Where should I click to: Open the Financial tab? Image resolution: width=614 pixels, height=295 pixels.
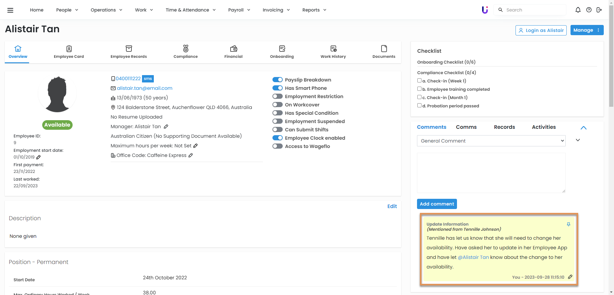coord(233,52)
